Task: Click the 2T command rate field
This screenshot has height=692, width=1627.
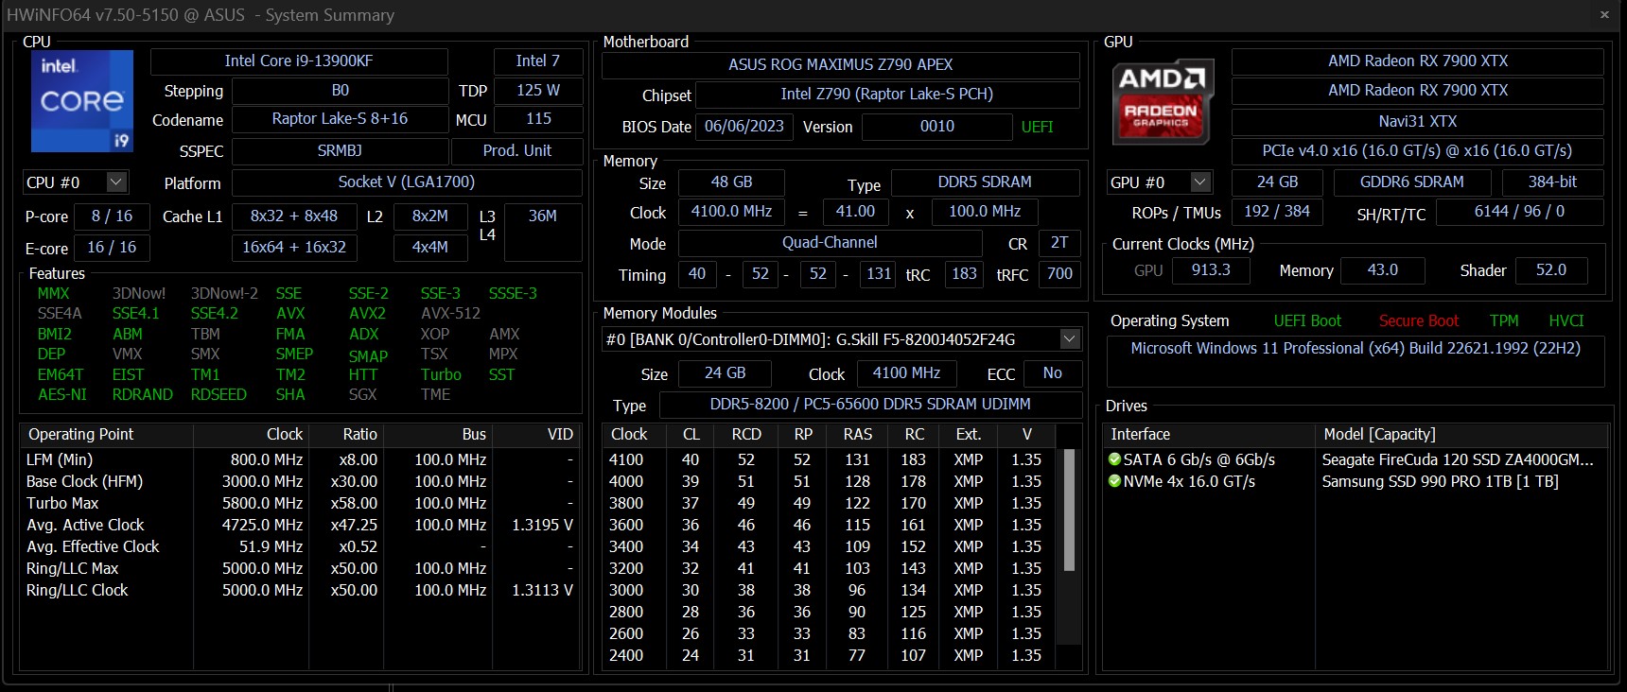Action: coord(1059,243)
